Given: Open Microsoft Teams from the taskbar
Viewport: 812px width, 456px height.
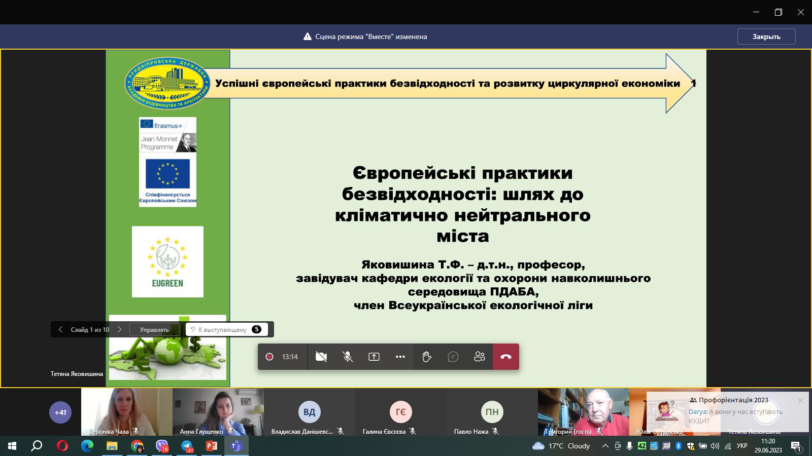Looking at the screenshot, I should [236, 447].
